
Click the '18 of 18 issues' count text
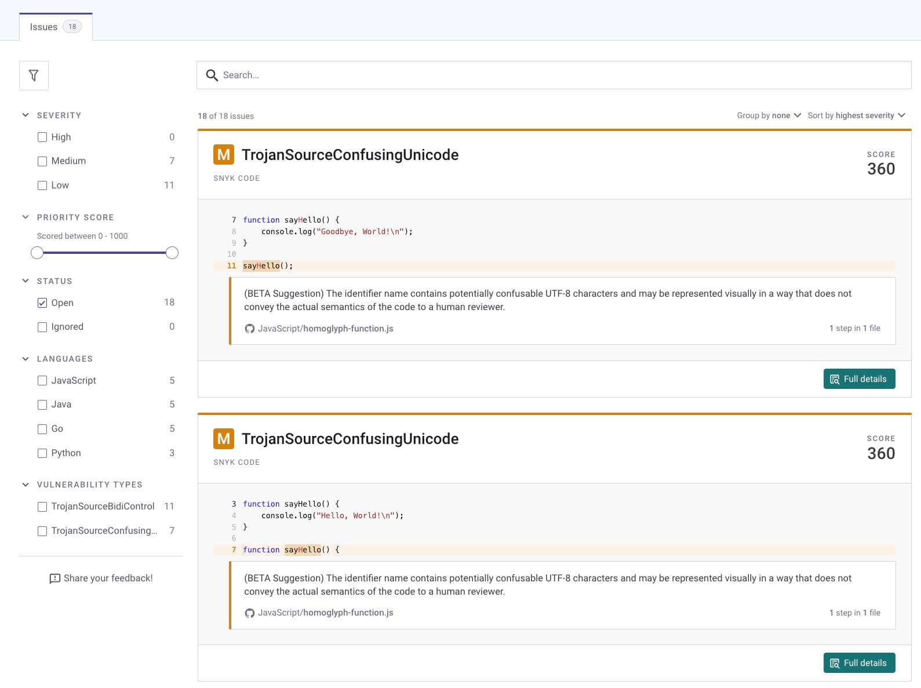coord(225,116)
